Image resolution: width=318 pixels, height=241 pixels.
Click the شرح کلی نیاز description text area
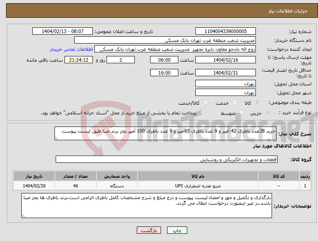click(165, 133)
